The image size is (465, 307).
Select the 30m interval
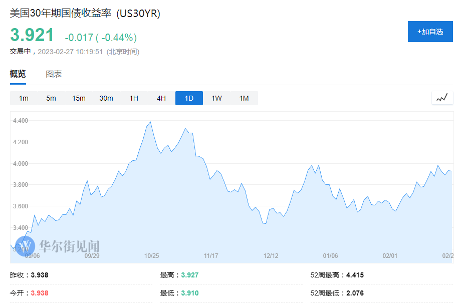(106, 98)
